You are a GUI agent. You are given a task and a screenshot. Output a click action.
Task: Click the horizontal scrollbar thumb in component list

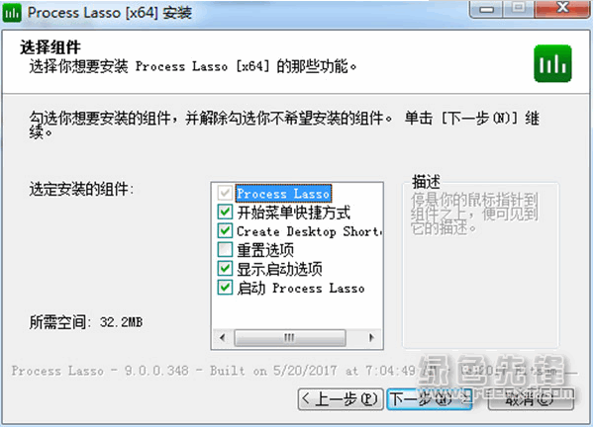coord(290,337)
